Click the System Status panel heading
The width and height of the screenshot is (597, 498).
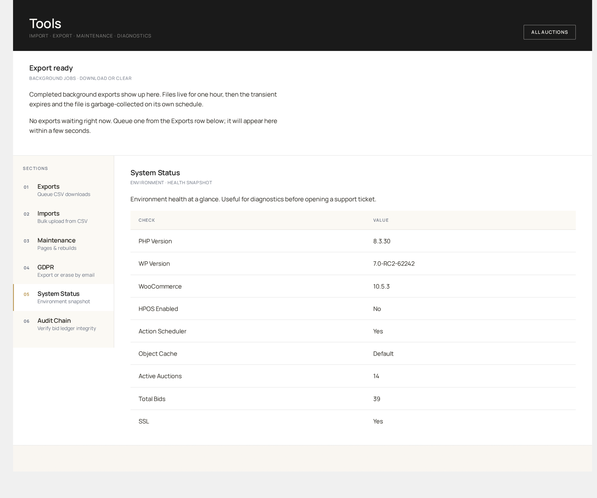155,173
